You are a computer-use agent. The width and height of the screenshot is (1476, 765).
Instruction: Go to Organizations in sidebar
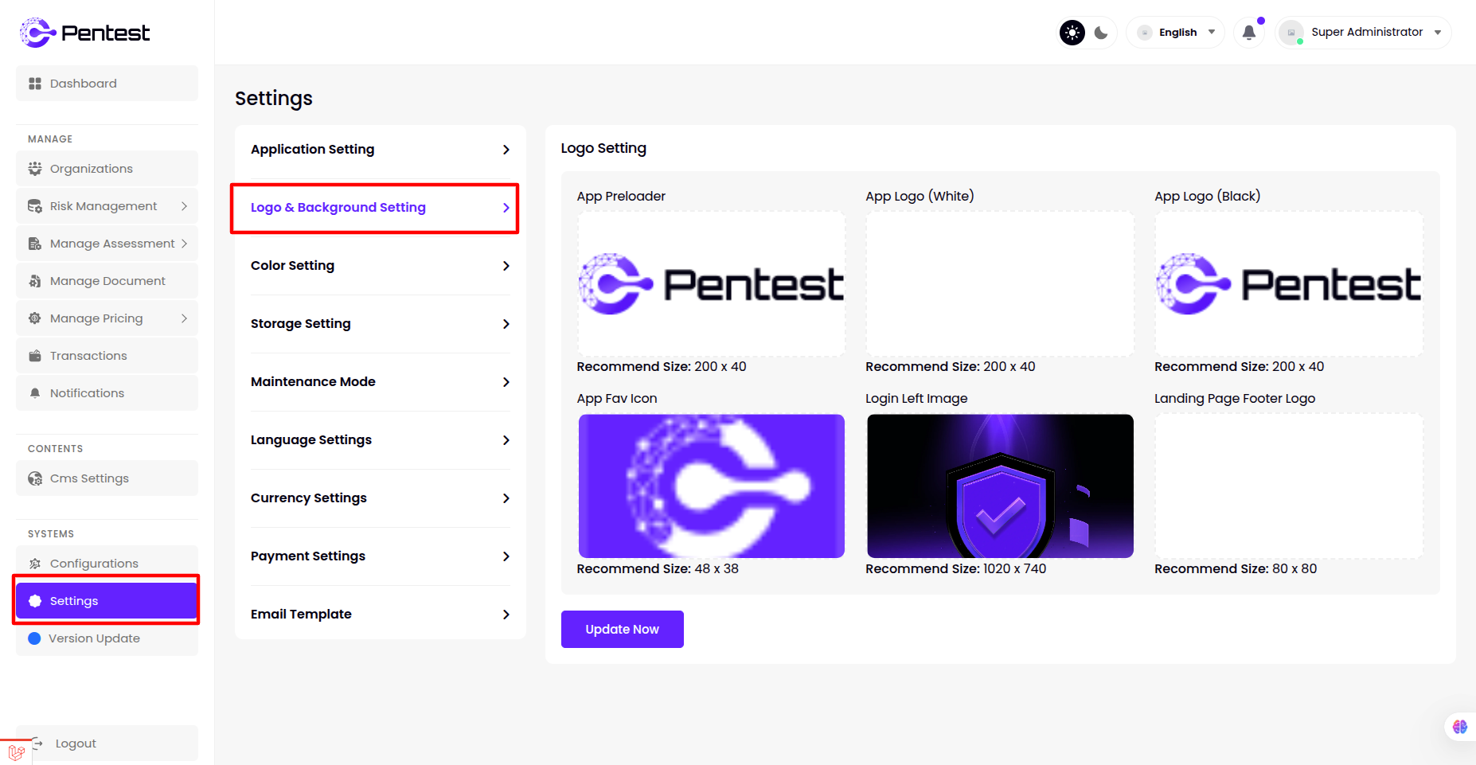point(107,169)
